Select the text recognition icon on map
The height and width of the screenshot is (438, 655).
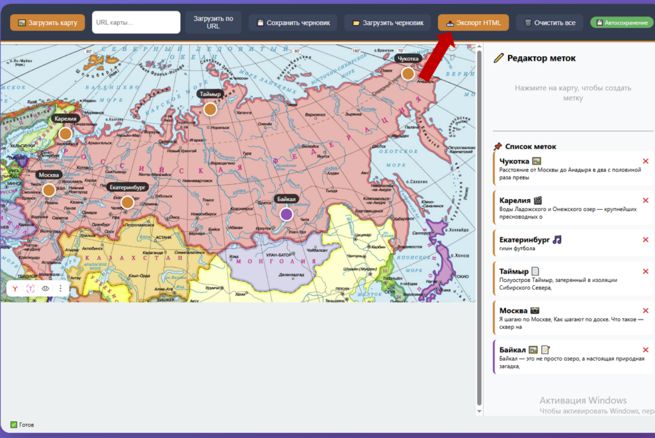(31, 288)
